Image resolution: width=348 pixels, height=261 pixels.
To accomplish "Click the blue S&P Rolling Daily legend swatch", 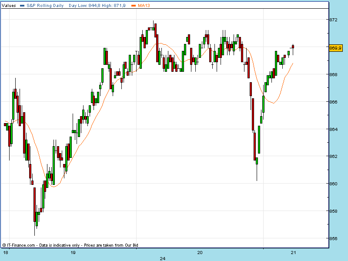I will pos(22,6).
